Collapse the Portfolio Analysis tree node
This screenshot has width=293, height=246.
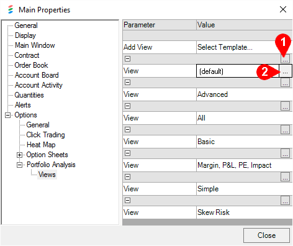[x=19, y=165]
